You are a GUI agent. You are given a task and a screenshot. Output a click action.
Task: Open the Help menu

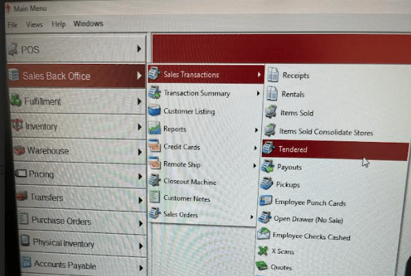[x=59, y=24]
